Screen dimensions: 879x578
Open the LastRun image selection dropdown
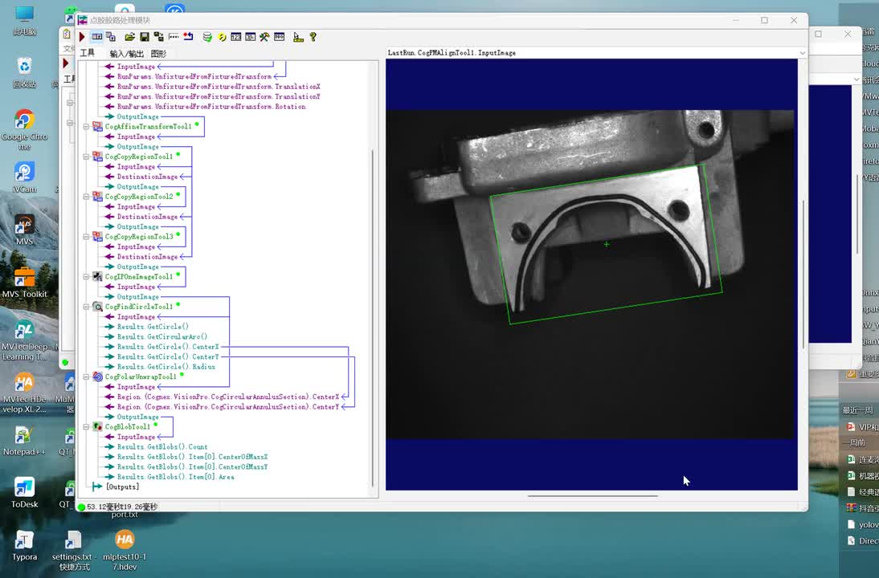pos(801,53)
